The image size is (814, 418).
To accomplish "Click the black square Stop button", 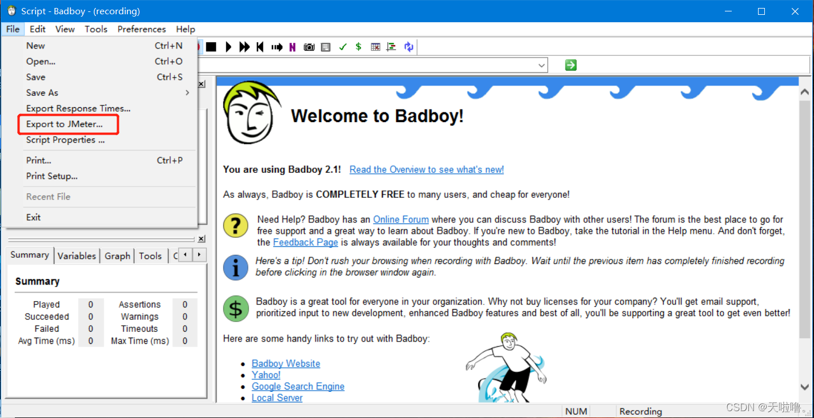I will coord(211,47).
